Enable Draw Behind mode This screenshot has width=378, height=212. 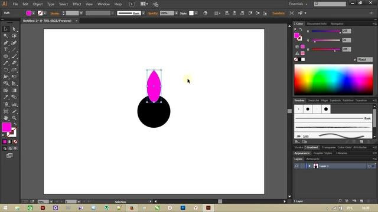(10, 148)
